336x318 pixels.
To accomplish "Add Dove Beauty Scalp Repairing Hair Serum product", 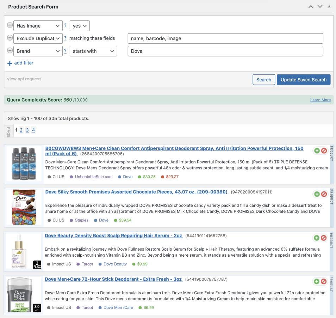I will 317,238.
